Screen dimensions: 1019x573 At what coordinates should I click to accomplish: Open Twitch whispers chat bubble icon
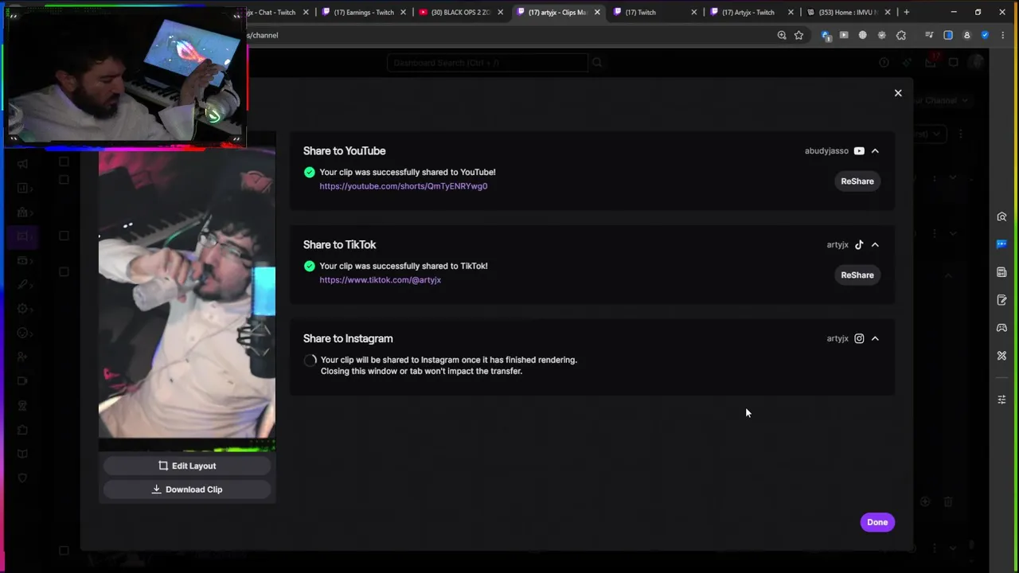[954, 63]
